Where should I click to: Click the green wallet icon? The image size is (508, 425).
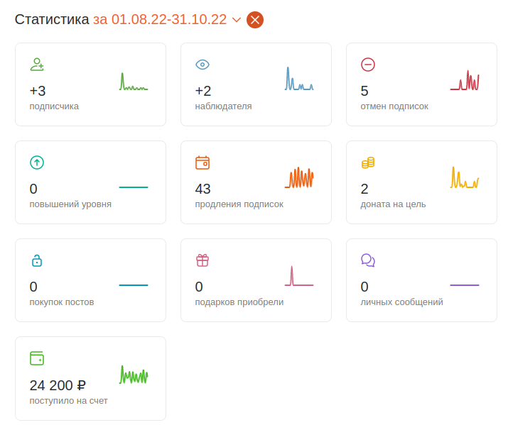(x=37, y=358)
